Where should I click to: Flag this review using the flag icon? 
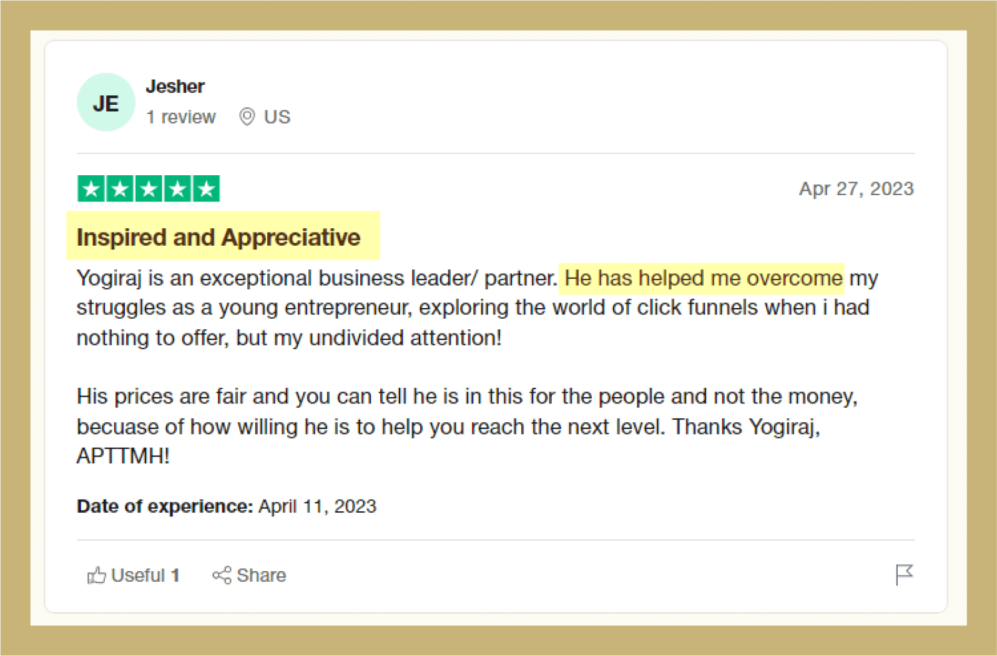click(x=903, y=574)
